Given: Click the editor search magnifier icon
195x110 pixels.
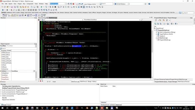Looking at the screenshot, I should [142, 20].
